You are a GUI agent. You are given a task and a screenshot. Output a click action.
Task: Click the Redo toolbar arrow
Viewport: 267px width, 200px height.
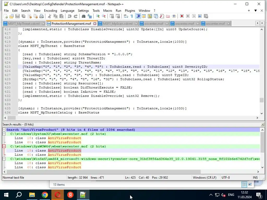point(75,16)
